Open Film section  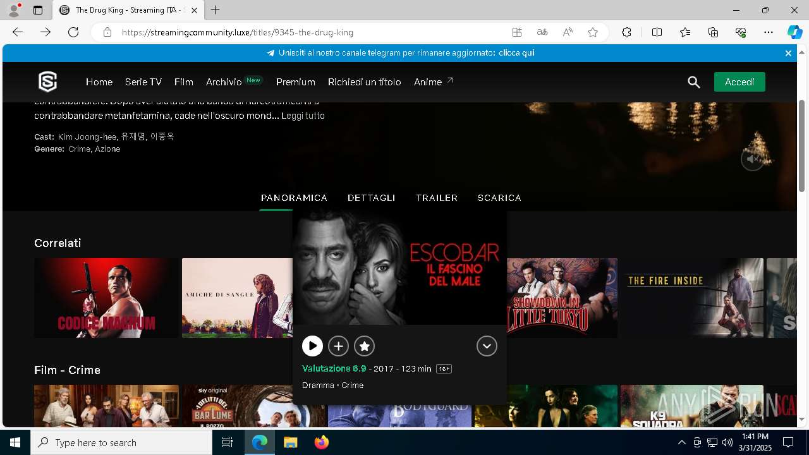pos(184,82)
